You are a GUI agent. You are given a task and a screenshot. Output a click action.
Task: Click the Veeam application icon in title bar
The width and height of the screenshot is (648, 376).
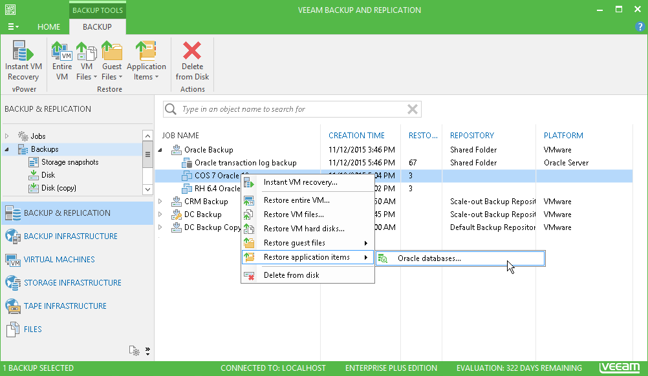click(x=10, y=10)
